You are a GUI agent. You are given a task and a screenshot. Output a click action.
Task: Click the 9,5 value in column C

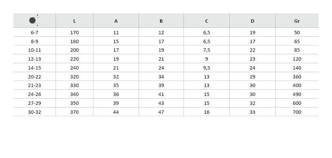coord(207,68)
